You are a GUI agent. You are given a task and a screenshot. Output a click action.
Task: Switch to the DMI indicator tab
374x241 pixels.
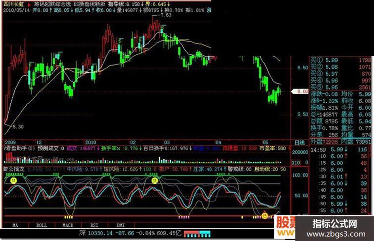click(x=121, y=225)
